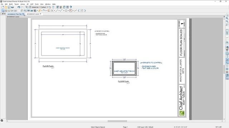This screenshot has height=128, width=229.
Task: Open the Tools menu
Action: 37,4
